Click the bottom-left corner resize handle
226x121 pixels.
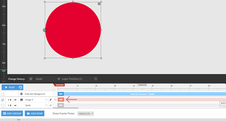[45, 58]
